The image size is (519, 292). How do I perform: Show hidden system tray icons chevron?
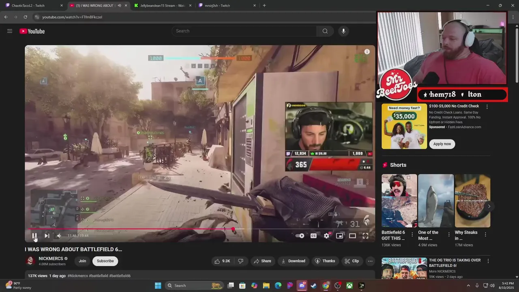coord(468,286)
